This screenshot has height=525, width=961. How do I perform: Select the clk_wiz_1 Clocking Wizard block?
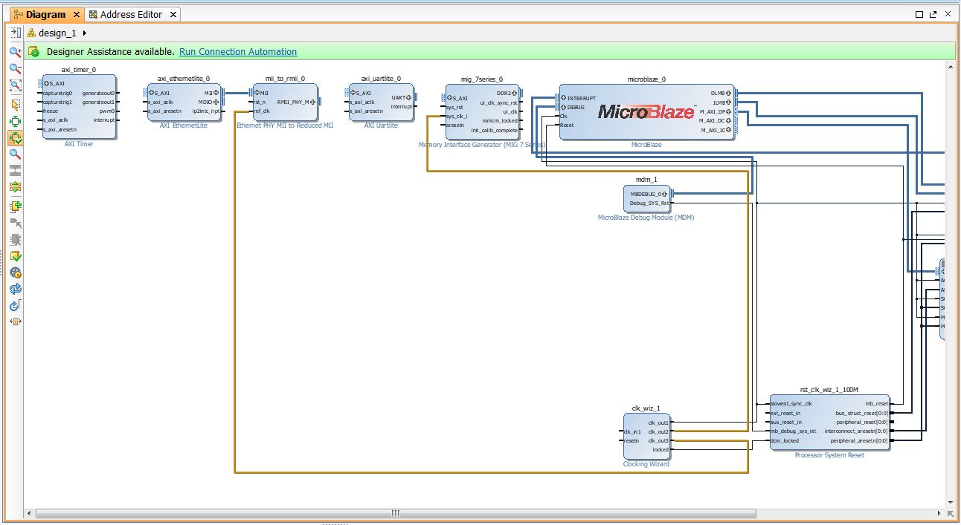[646, 435]
